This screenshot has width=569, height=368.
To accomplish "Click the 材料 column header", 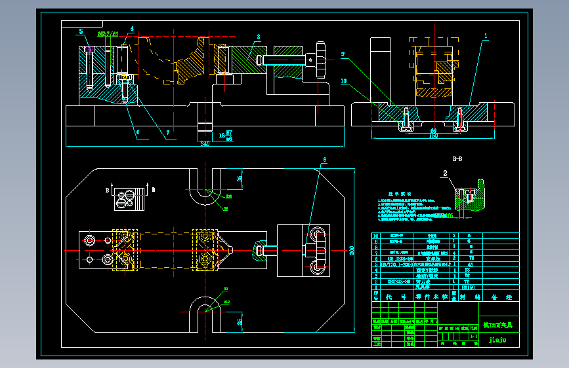I will [470, 297].
